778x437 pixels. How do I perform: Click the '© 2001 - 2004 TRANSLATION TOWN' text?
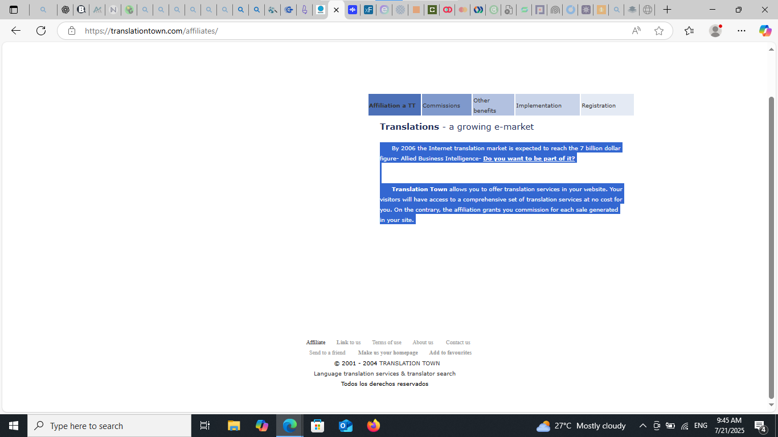(387, 363)
